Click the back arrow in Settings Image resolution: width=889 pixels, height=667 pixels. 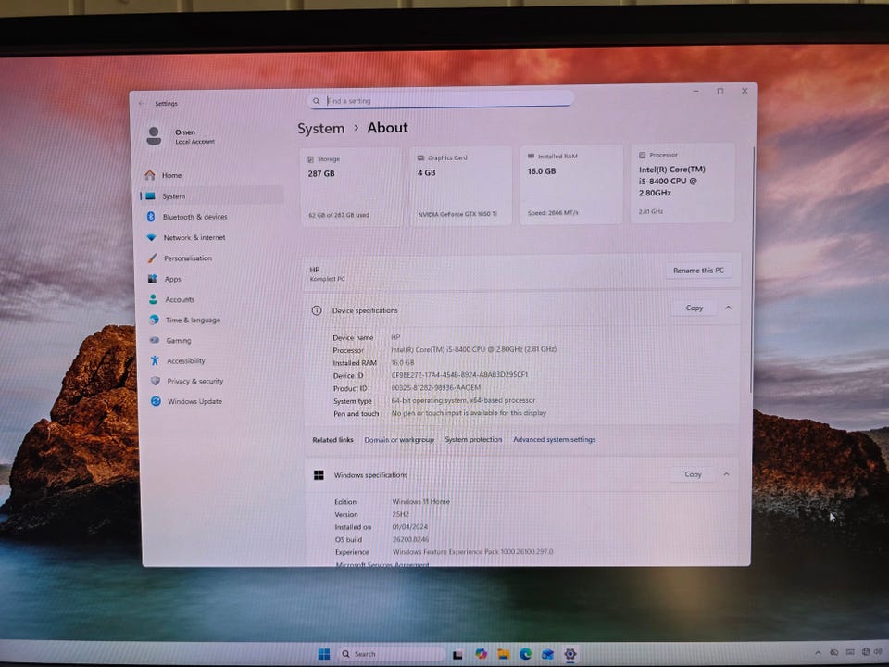click(x=141, y=103)
